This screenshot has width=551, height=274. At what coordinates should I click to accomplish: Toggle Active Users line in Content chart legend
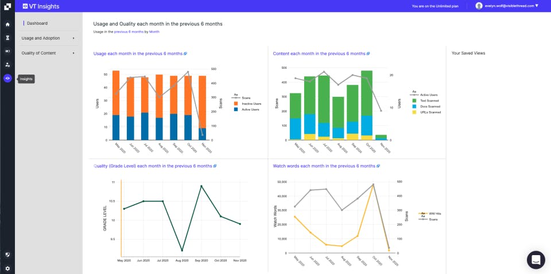pyautogui.click(x=424, y=95)
